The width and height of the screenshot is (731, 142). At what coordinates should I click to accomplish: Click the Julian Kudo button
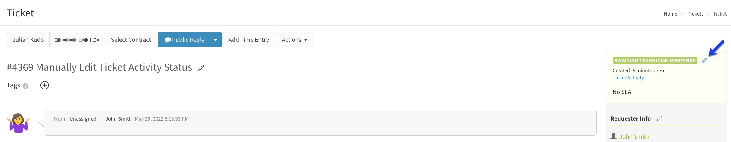point(28,40)
